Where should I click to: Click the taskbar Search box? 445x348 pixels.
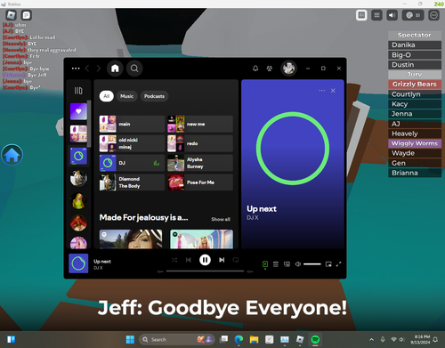(176, 339)
